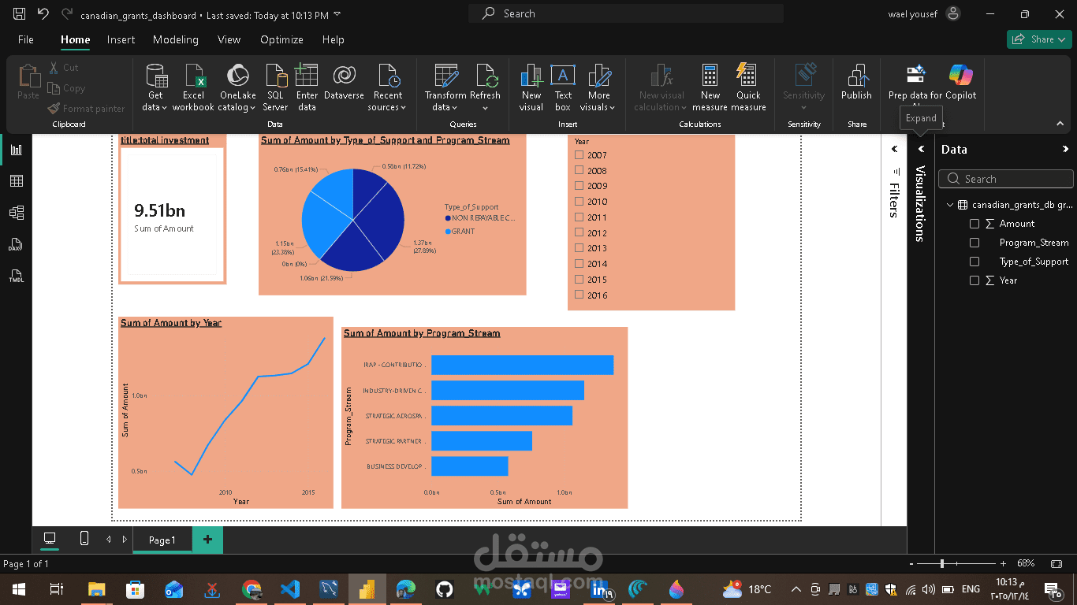Screen dimensions: 1077x605
Task: Tick the Year field checkbox
Action: (x=975, y=280)
